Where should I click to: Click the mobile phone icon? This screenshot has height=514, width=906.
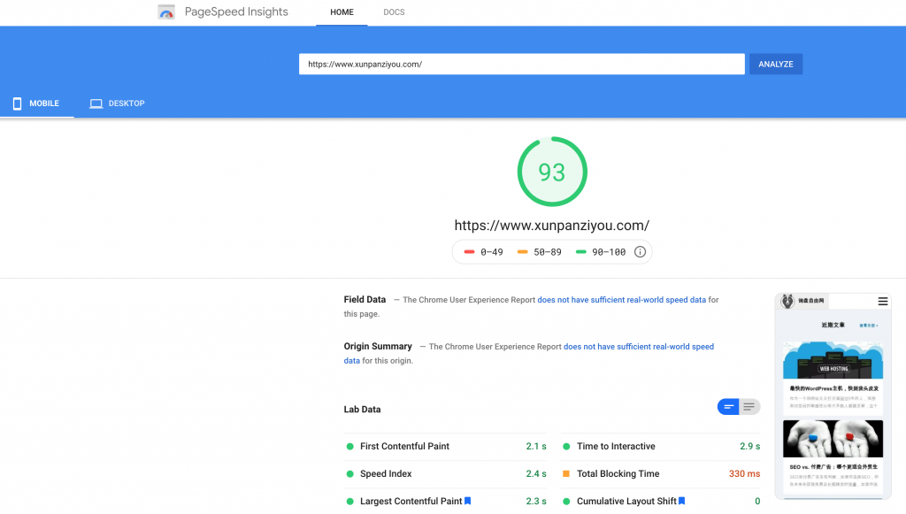[x=17, y=104]
